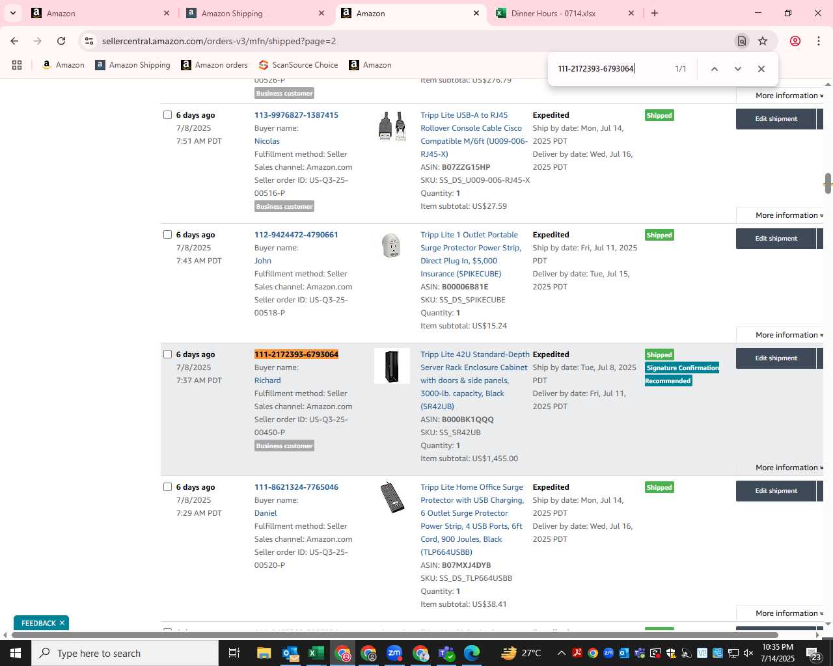
Task: Open the view site information icon
Action: 89,41
